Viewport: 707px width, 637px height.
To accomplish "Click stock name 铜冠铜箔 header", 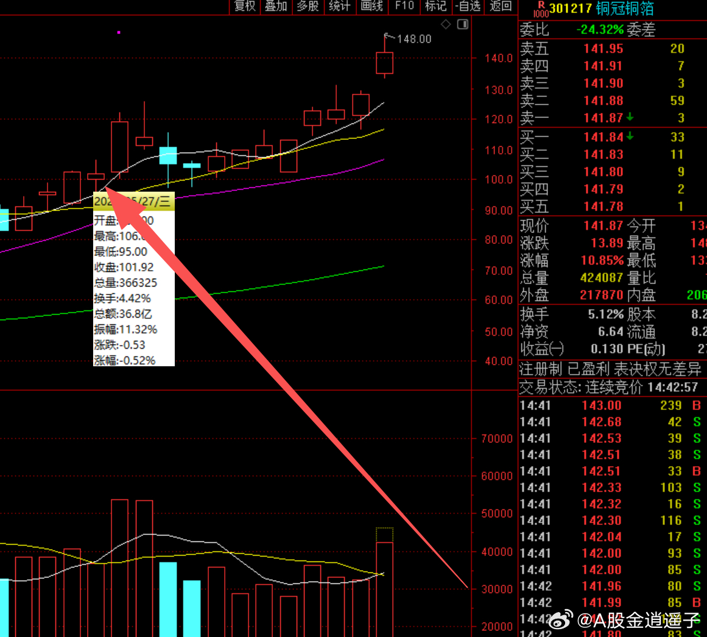I will pyautogui.click(x=625, y=9).
